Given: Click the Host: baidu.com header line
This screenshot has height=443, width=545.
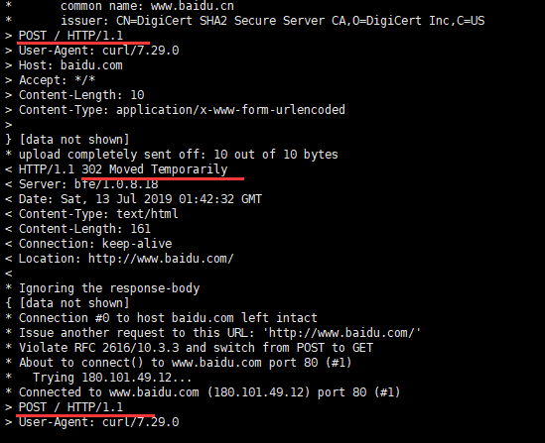Looking at the screenshot, I should point(70,65).
